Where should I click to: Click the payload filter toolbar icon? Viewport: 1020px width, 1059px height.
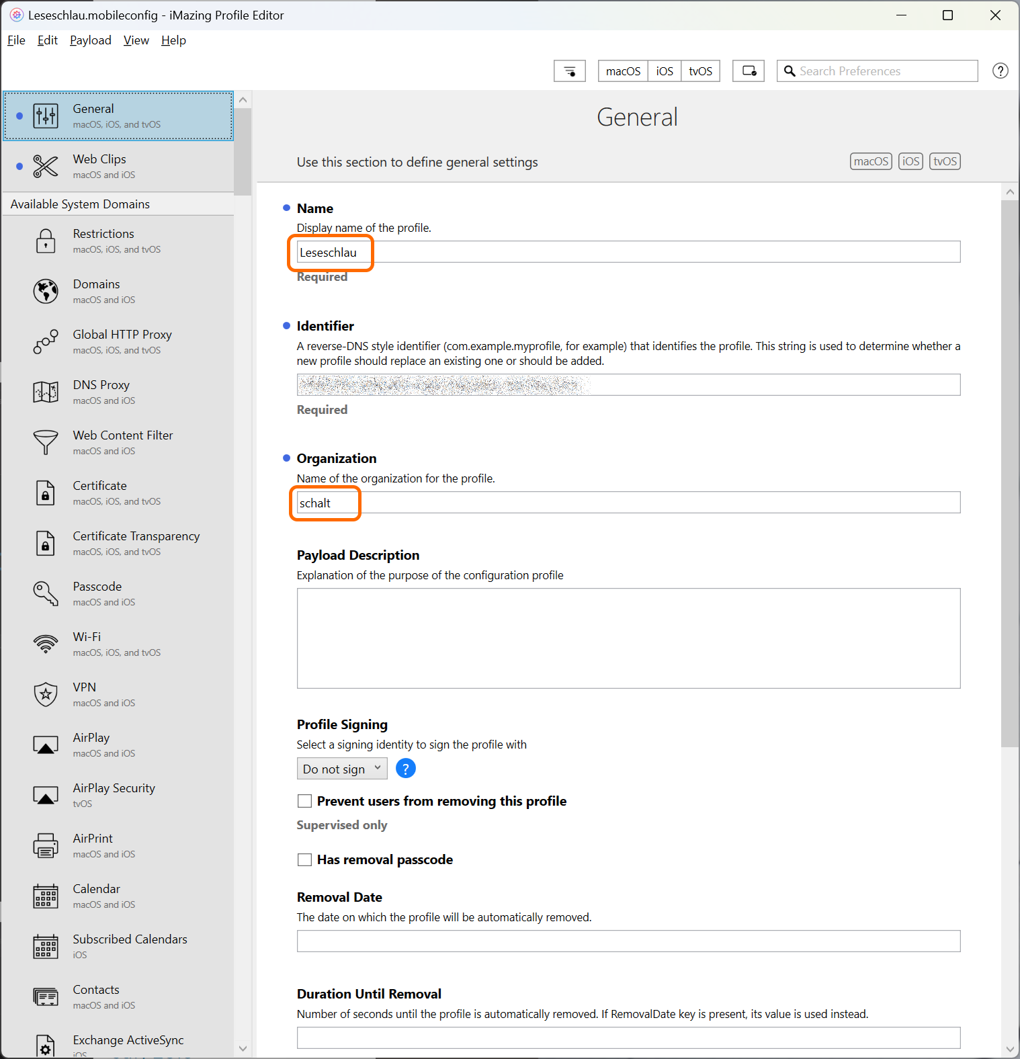tap(569, 71)
